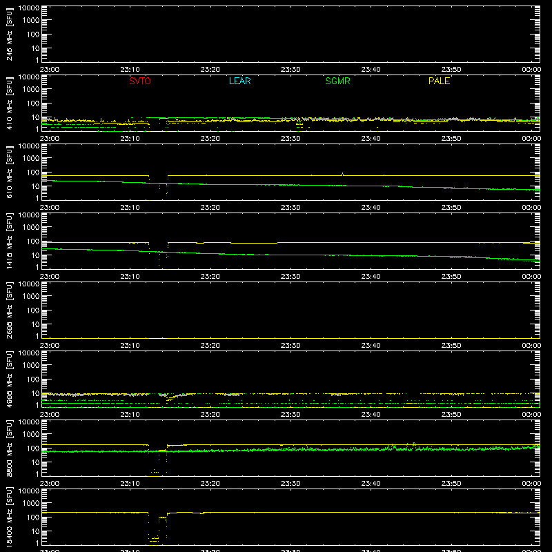Click 23:20 tick under the 8800 MHz panel
Viewport: 552px width, 552px height.
(x=210, y=484)
